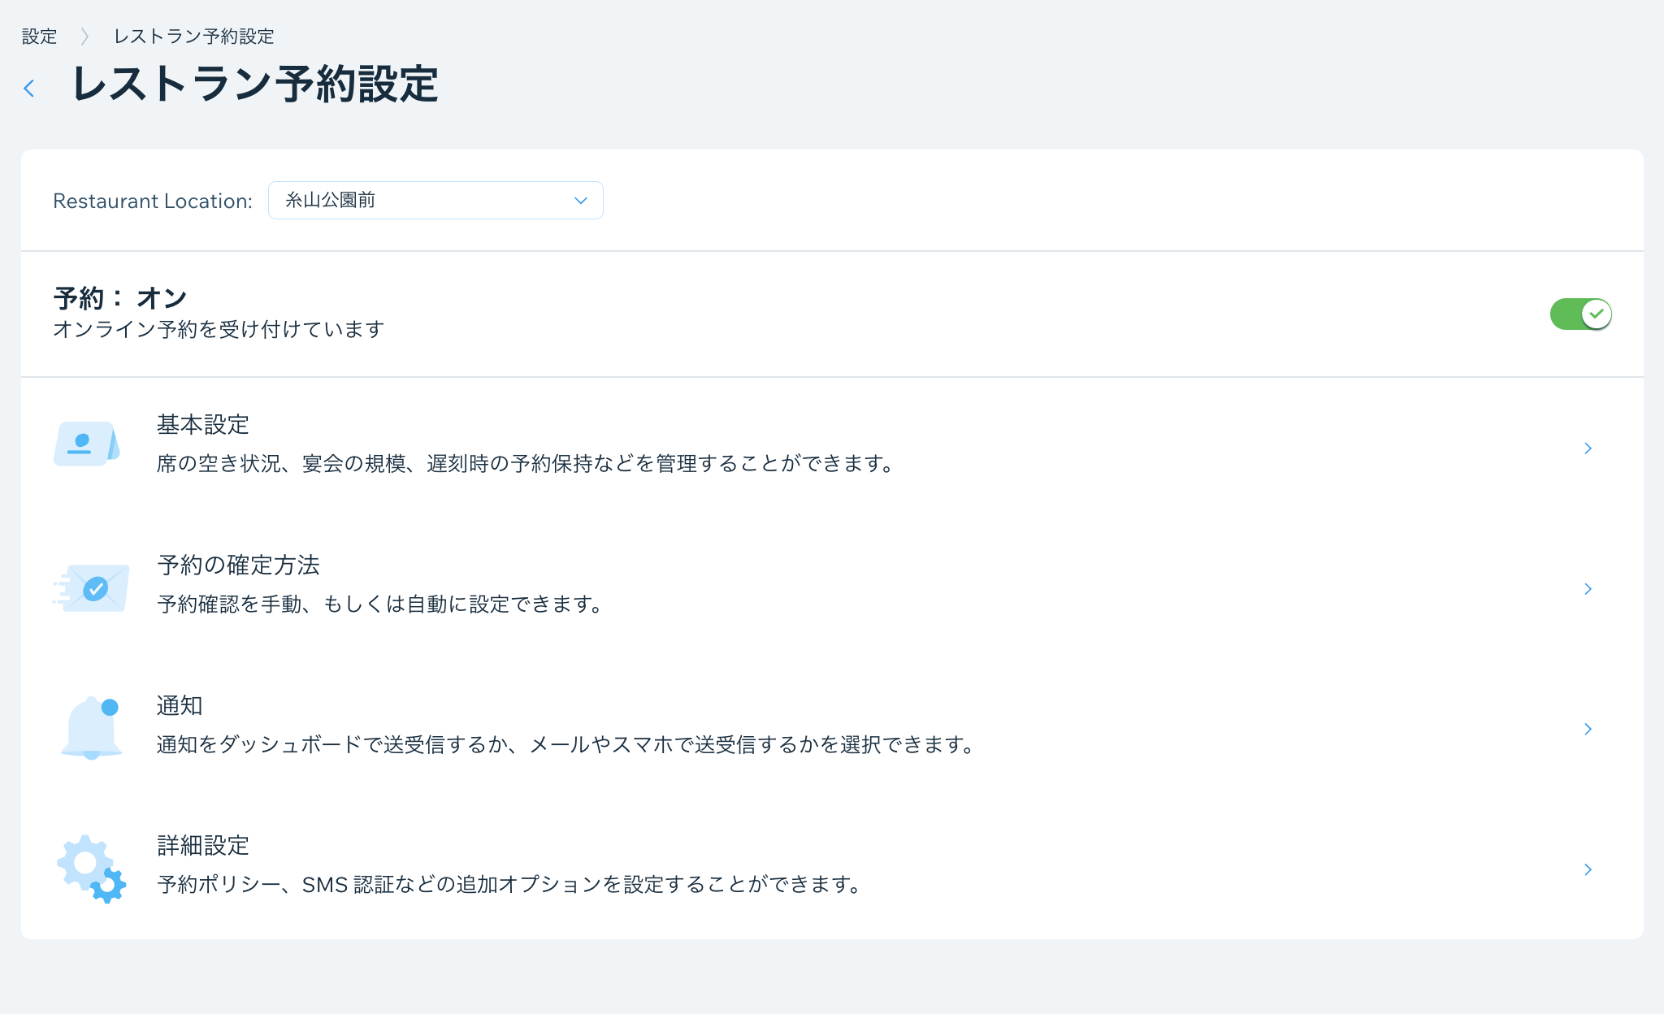Click the 予約の確定方法 envelope icon

click(x=90, y=587)
